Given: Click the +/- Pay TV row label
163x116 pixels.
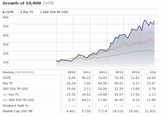Looking at the screenshot, I should (x=11, y=95).
